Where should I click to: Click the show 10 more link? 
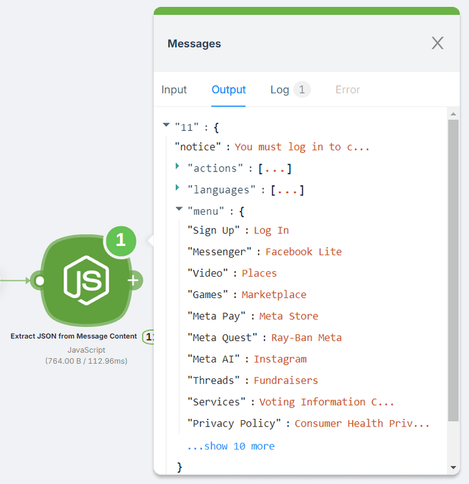tap(231, 446)
